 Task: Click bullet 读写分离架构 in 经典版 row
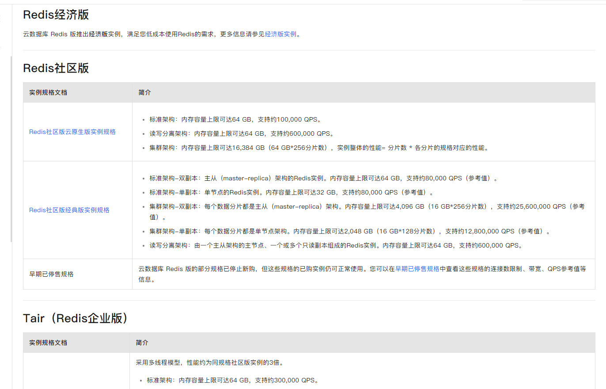click(336, 245)
